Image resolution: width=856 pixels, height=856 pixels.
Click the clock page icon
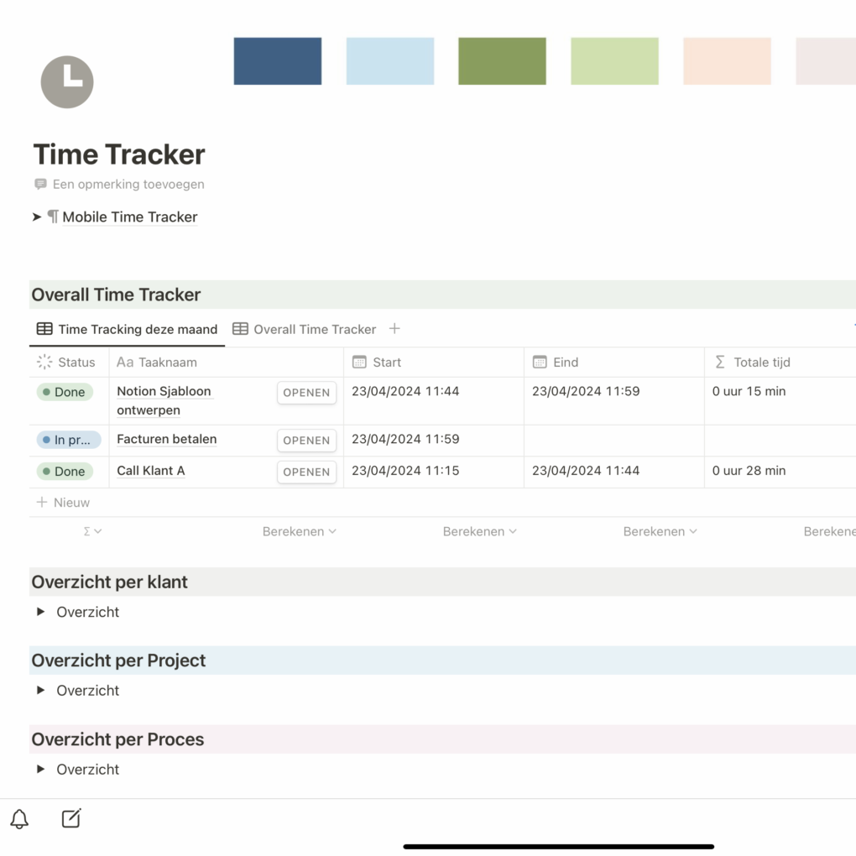(x=67, y=81)
